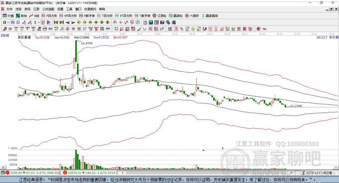
Task: Open the 帮助 menu
Action: 102,9
